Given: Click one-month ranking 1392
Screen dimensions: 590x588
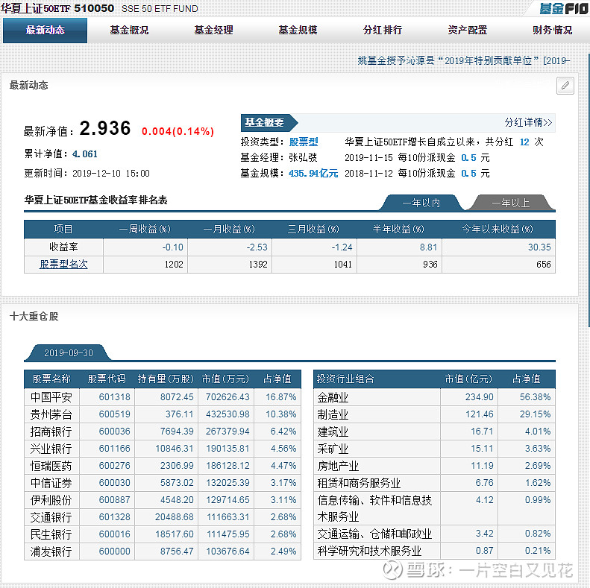Looking at the screenshot, I should 258,265.
